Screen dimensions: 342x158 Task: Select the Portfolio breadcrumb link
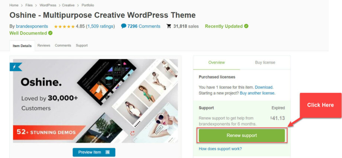click(x=88, y=5)
